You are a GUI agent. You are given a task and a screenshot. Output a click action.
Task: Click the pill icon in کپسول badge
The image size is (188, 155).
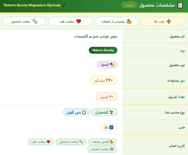click(x=112, y=65)
